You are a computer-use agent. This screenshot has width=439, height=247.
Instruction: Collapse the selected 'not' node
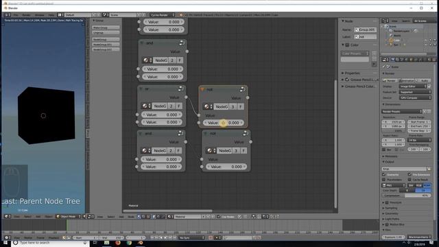coord(202,90)
